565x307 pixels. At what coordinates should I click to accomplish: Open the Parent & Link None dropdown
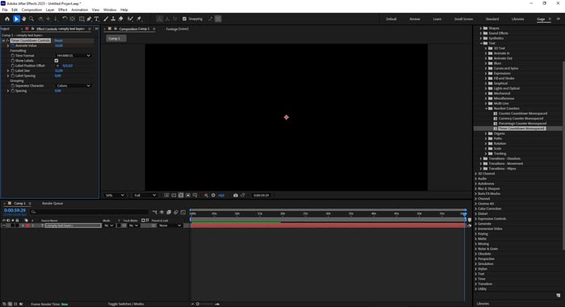(x=169, y=225)
